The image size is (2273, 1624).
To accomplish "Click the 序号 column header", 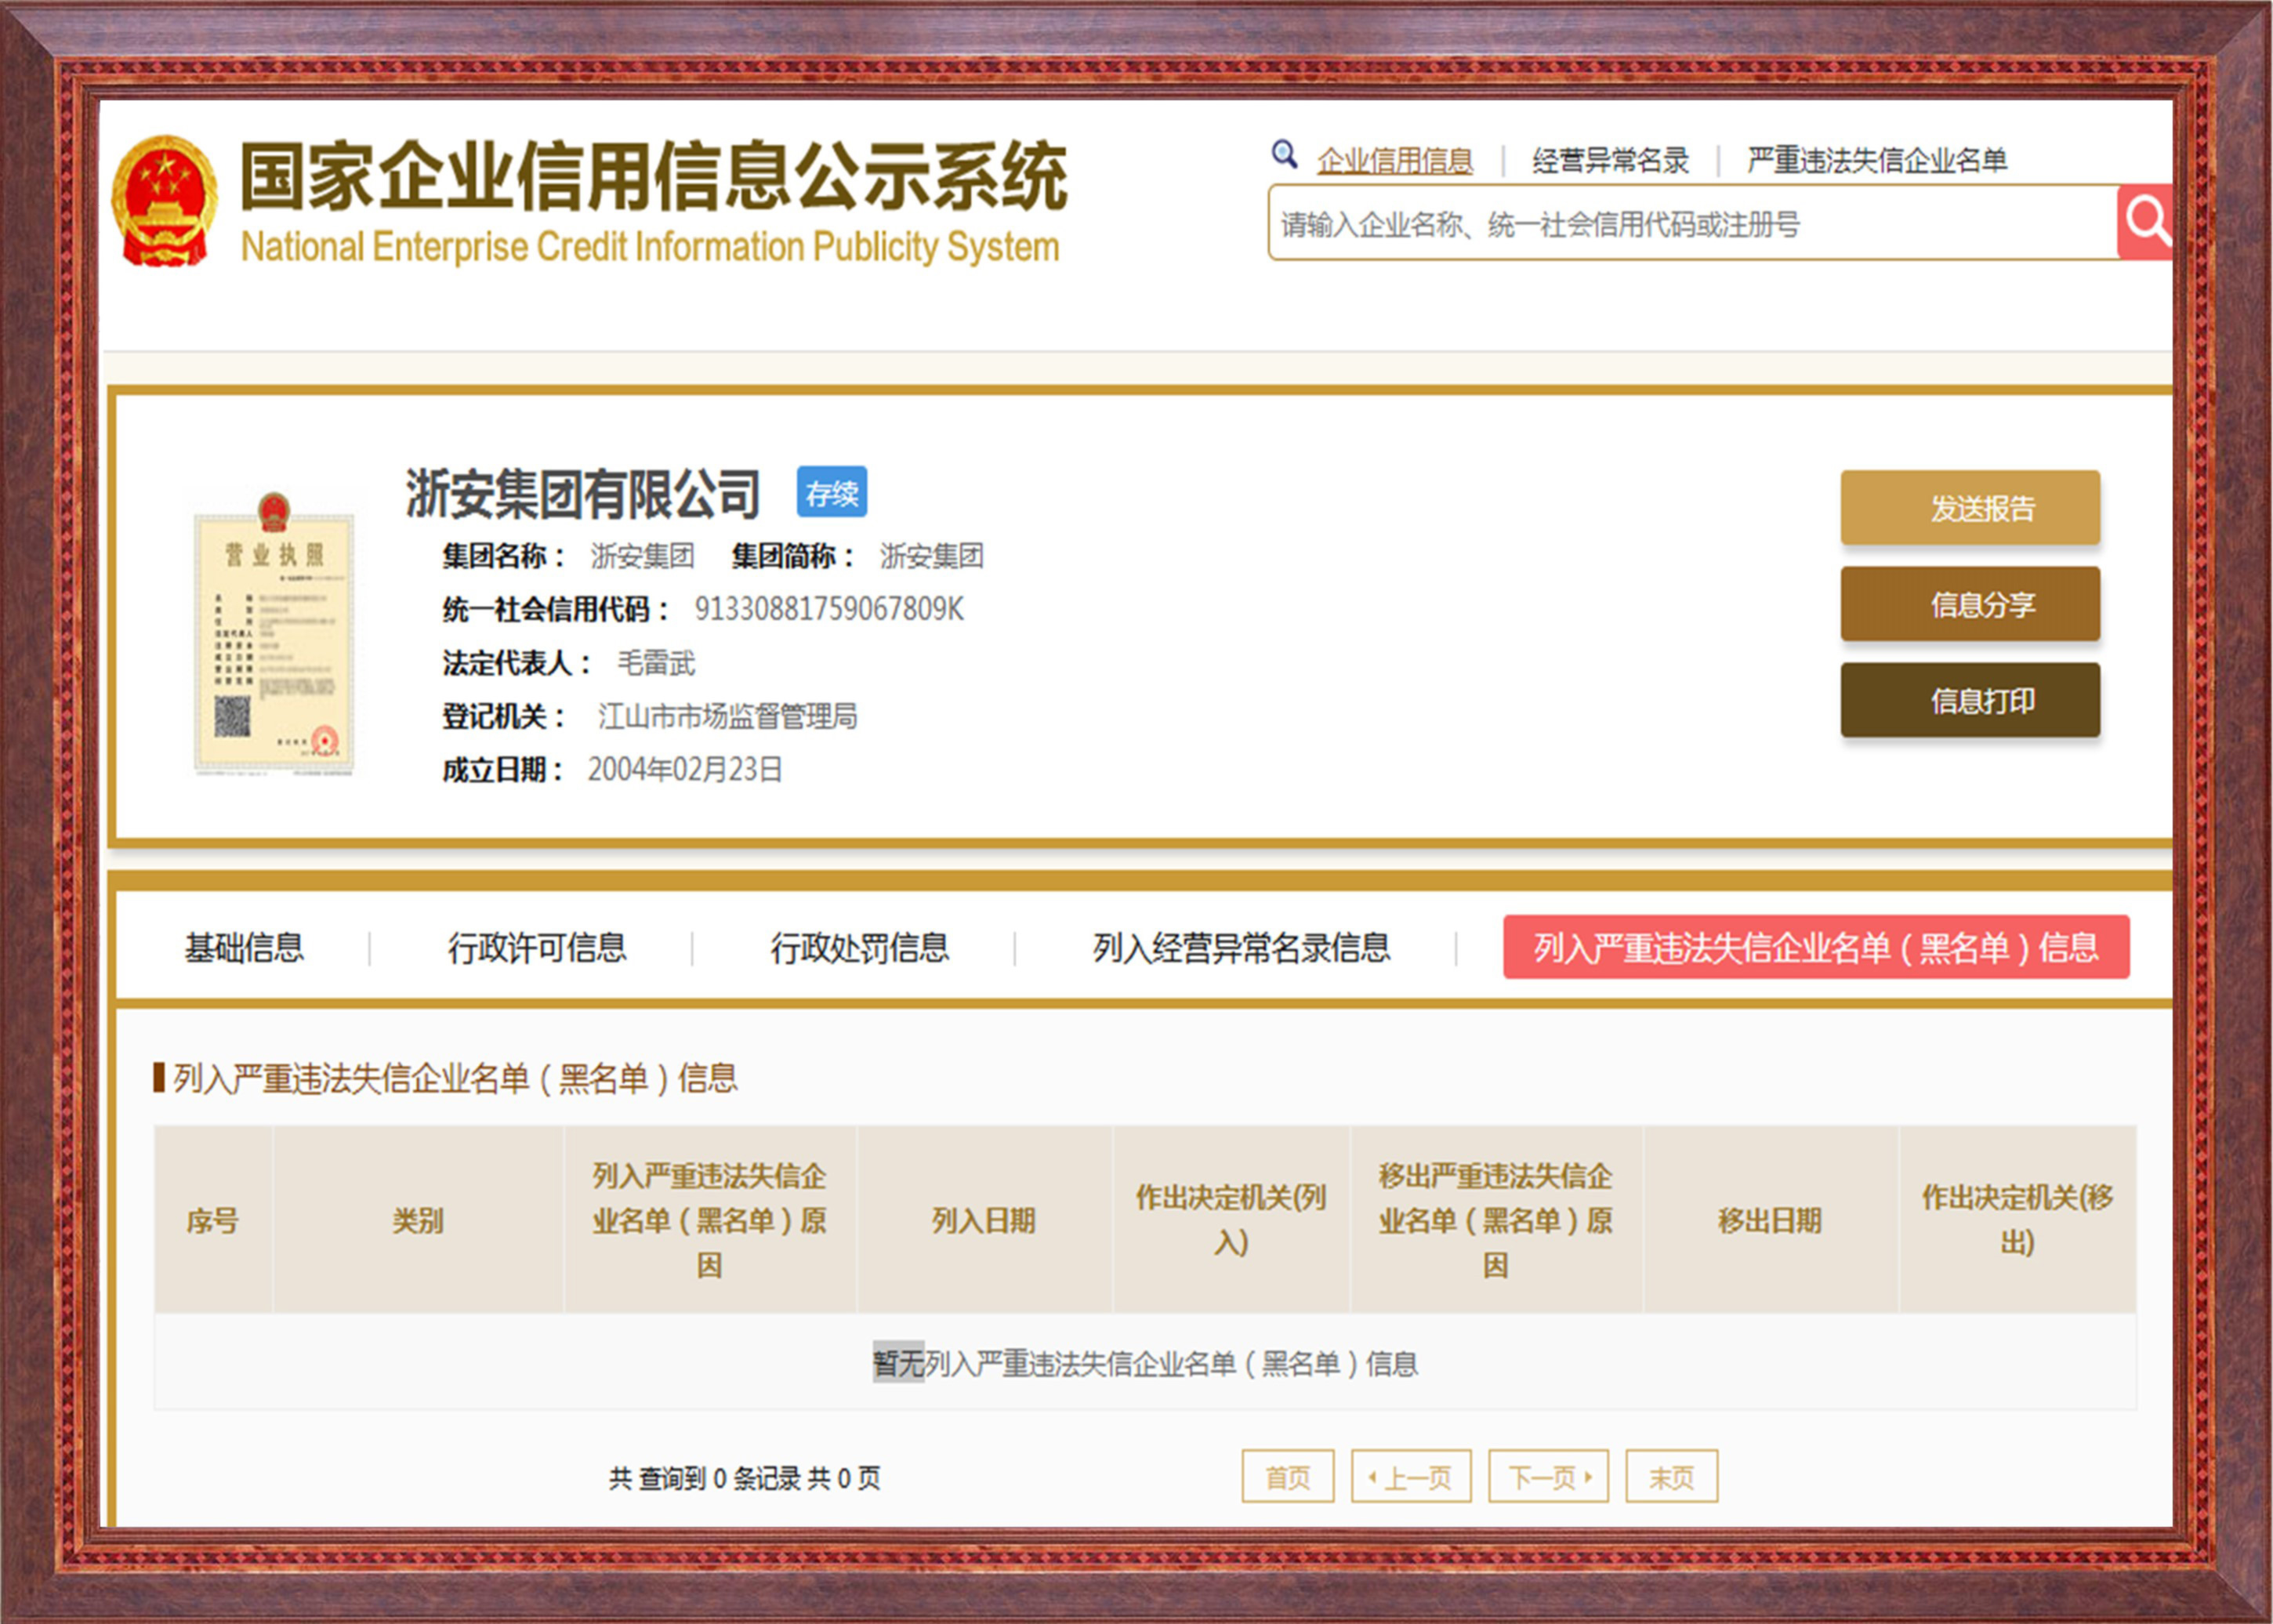I will [x=213, y=1220].
